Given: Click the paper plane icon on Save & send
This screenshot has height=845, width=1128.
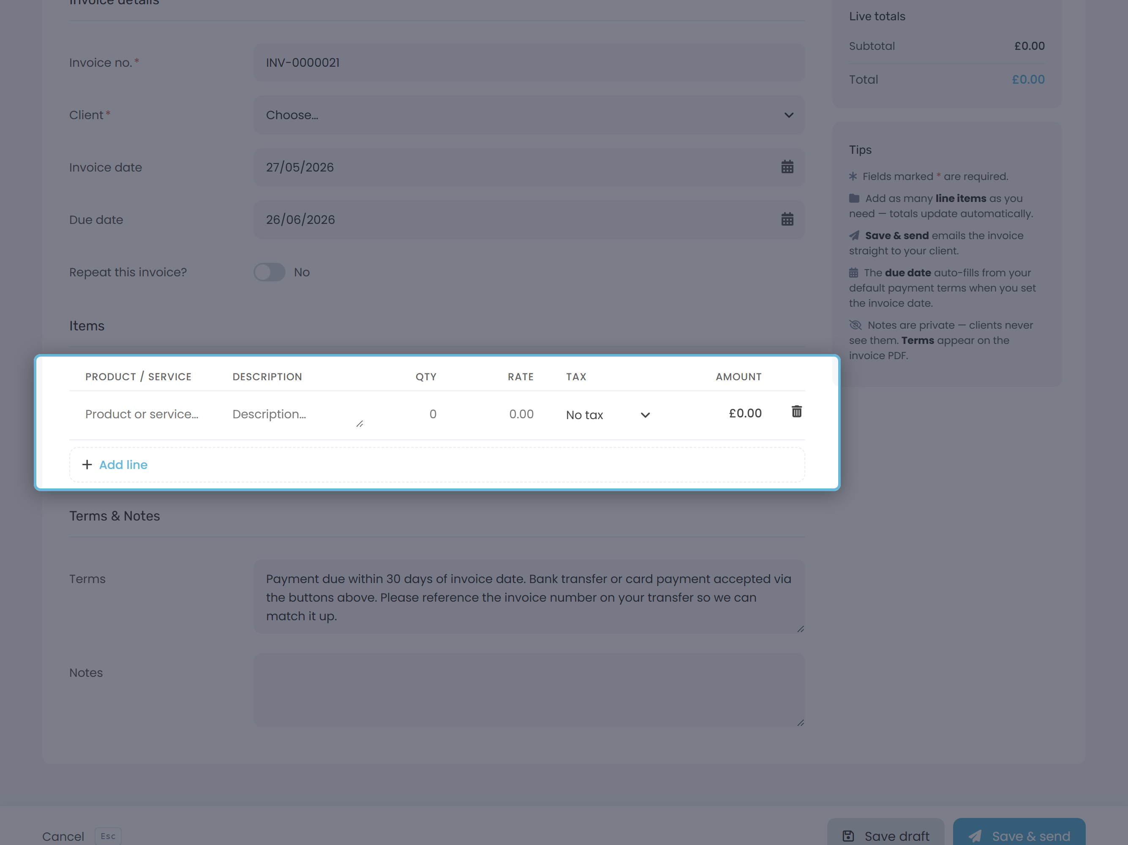Looking at the screenshot, I should (975, 836).
